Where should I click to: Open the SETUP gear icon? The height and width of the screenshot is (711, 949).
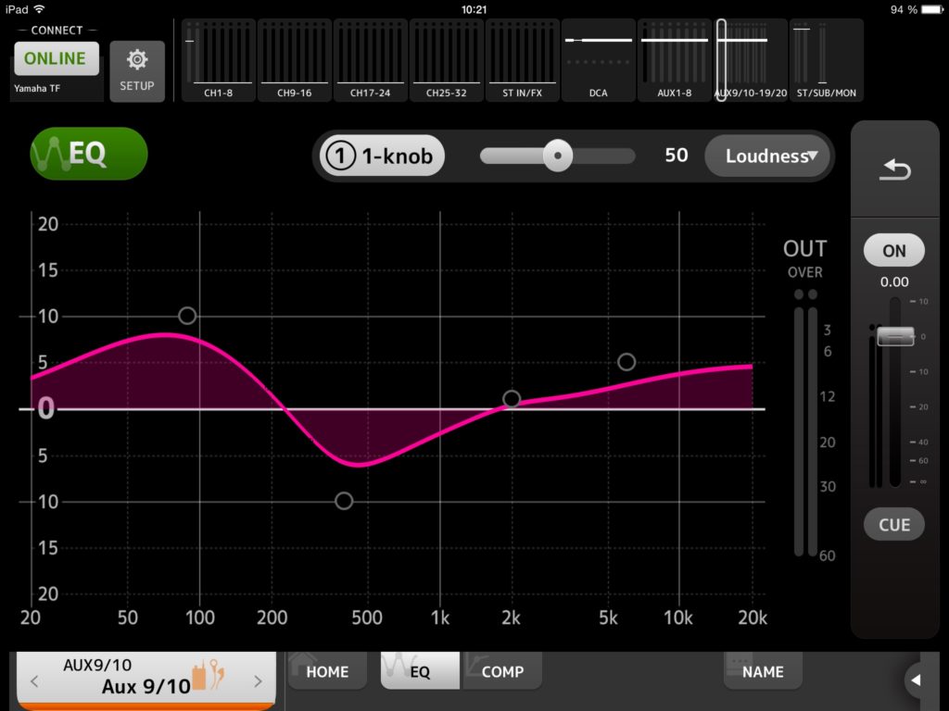click(137, 70)
